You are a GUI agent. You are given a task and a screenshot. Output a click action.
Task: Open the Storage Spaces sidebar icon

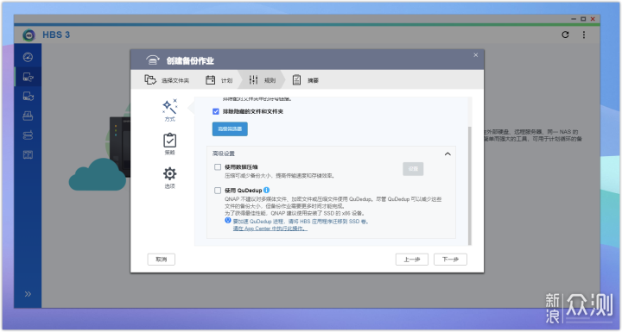(x=28, y=135)
